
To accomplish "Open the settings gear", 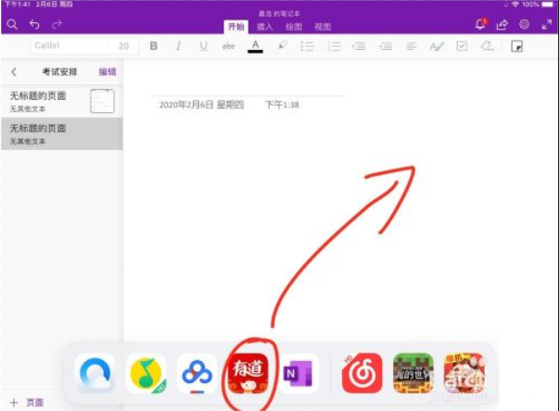I will coord(524,24).
